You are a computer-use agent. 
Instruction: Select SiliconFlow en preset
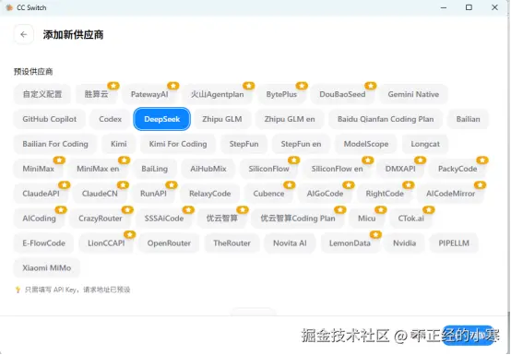click(337, 169)
